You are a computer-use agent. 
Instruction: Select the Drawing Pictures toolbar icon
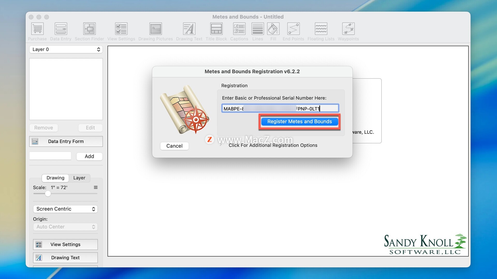pos(156,29)
